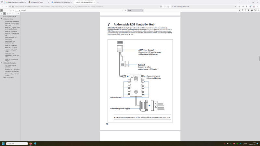Select the PDF draw tool

tap(245, 10)
